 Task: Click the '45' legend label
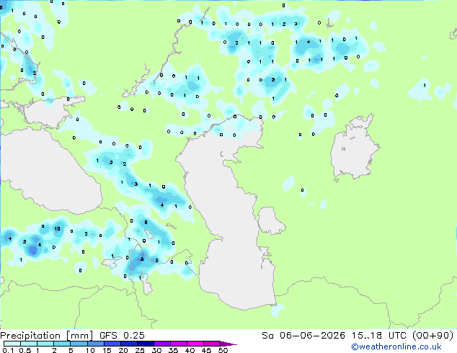tap(206, 350)
